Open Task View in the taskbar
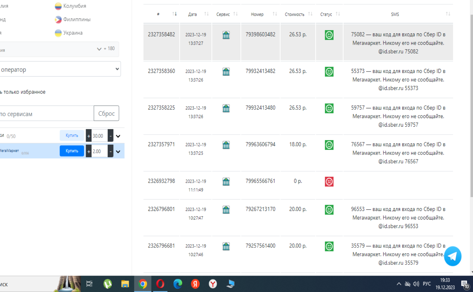This screenshot has height=292, width=473. tap(89, 284)
